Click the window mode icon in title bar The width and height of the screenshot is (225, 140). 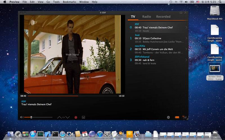pos(181,13)
